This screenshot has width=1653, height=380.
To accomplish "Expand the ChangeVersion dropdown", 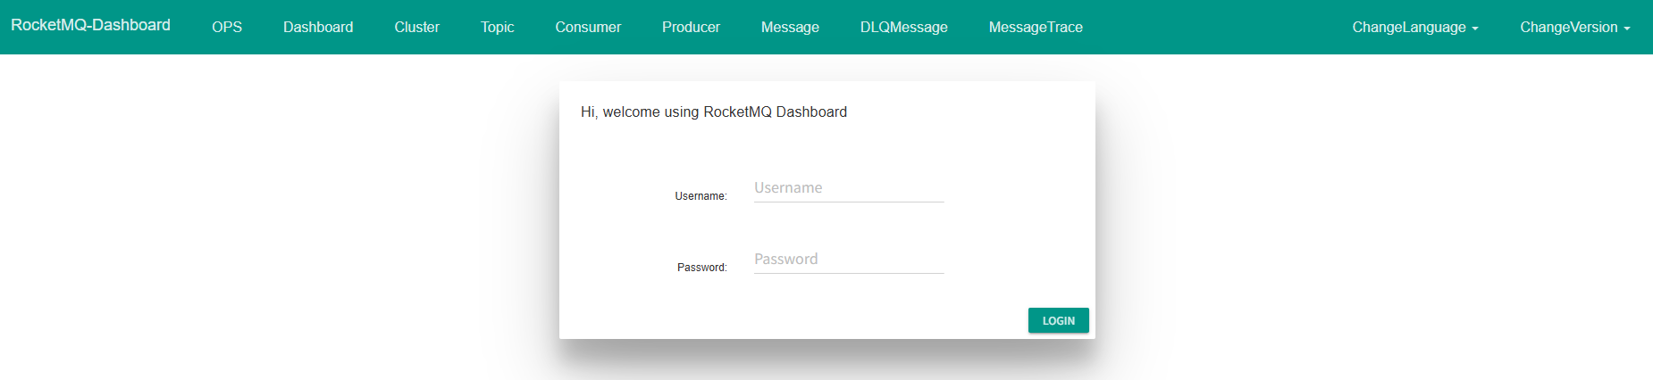I will 1575,27.
